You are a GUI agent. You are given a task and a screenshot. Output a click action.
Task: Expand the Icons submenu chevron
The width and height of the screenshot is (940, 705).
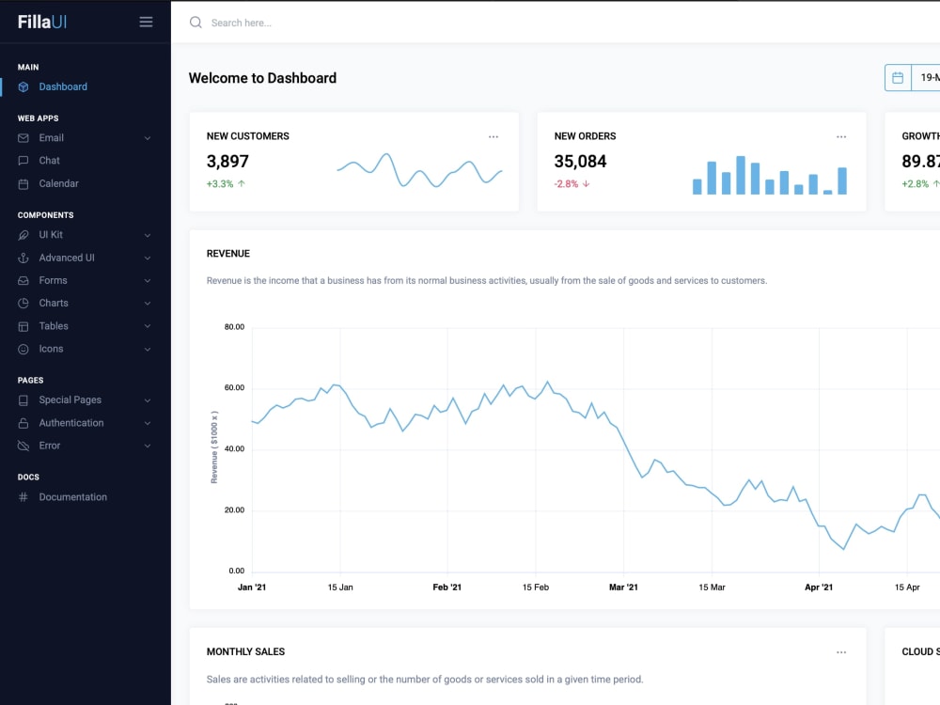pos(148,350)
